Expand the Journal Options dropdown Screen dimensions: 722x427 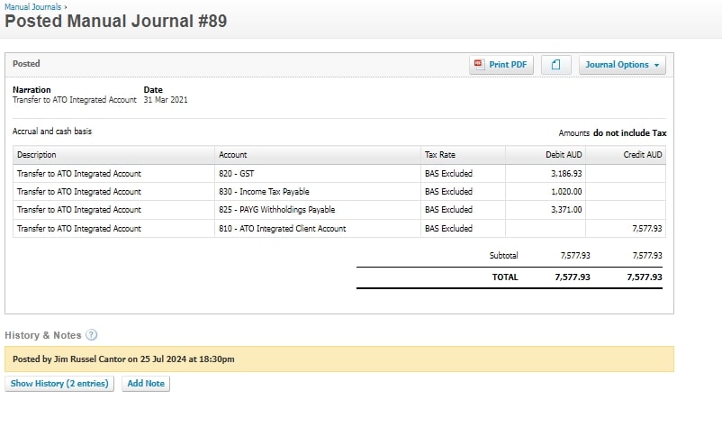click(622, 65)
